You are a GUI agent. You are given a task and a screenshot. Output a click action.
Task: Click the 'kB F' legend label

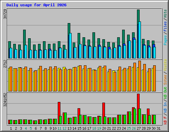tap(165, 120)
